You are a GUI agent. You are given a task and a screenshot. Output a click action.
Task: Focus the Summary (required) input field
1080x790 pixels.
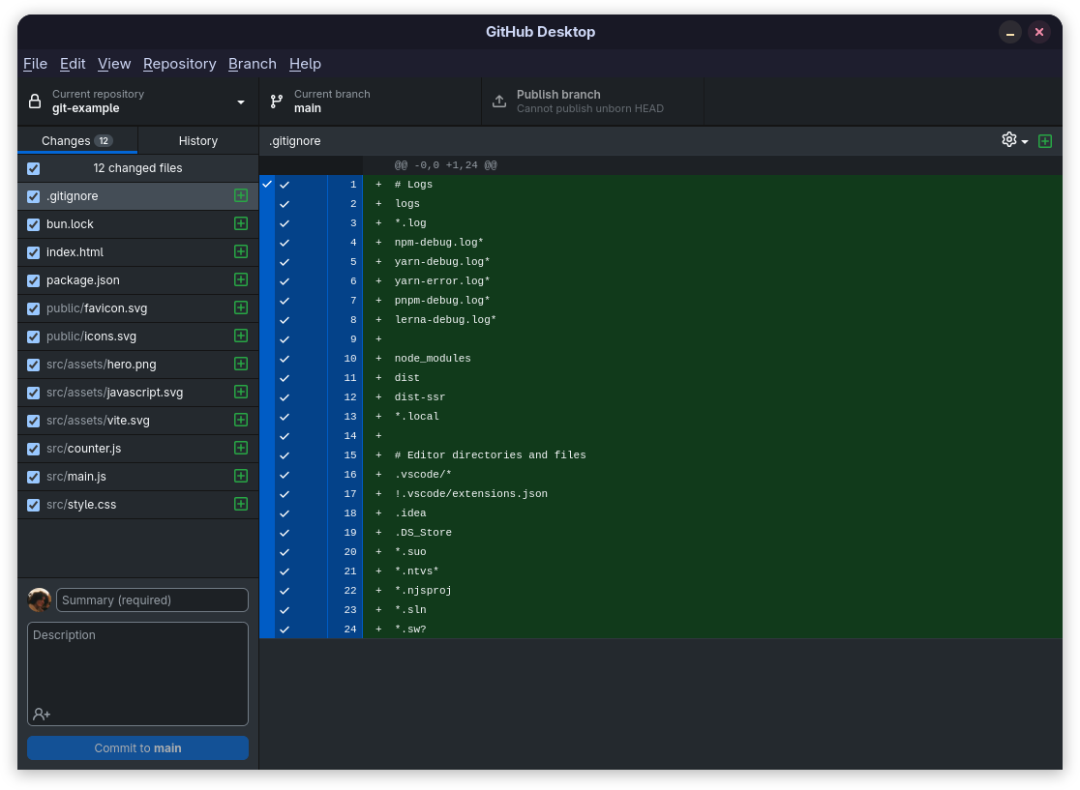point(152,600)
